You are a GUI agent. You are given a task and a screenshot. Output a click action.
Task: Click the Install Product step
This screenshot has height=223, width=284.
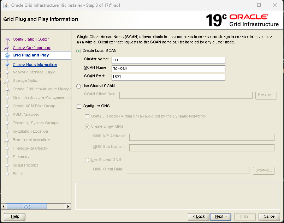tap(25, 165)
